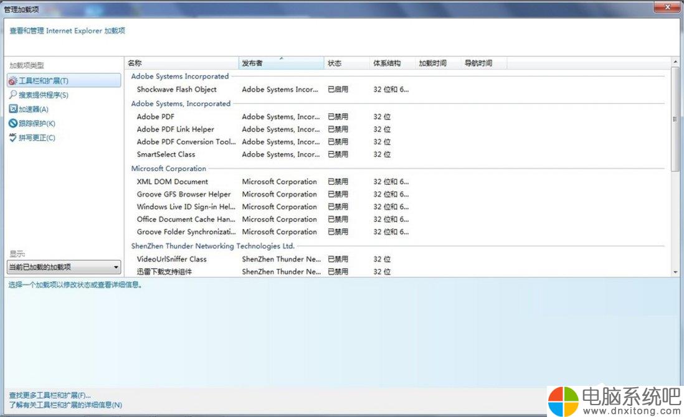
Task: Collapse the Microsoft Corporation group
Action: point(168,169)
